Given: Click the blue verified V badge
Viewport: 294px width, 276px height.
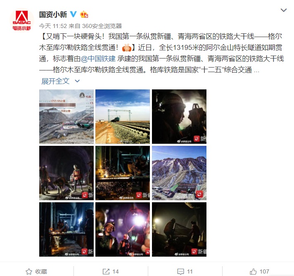Looking at the screenshot, I should click(73, 14).
